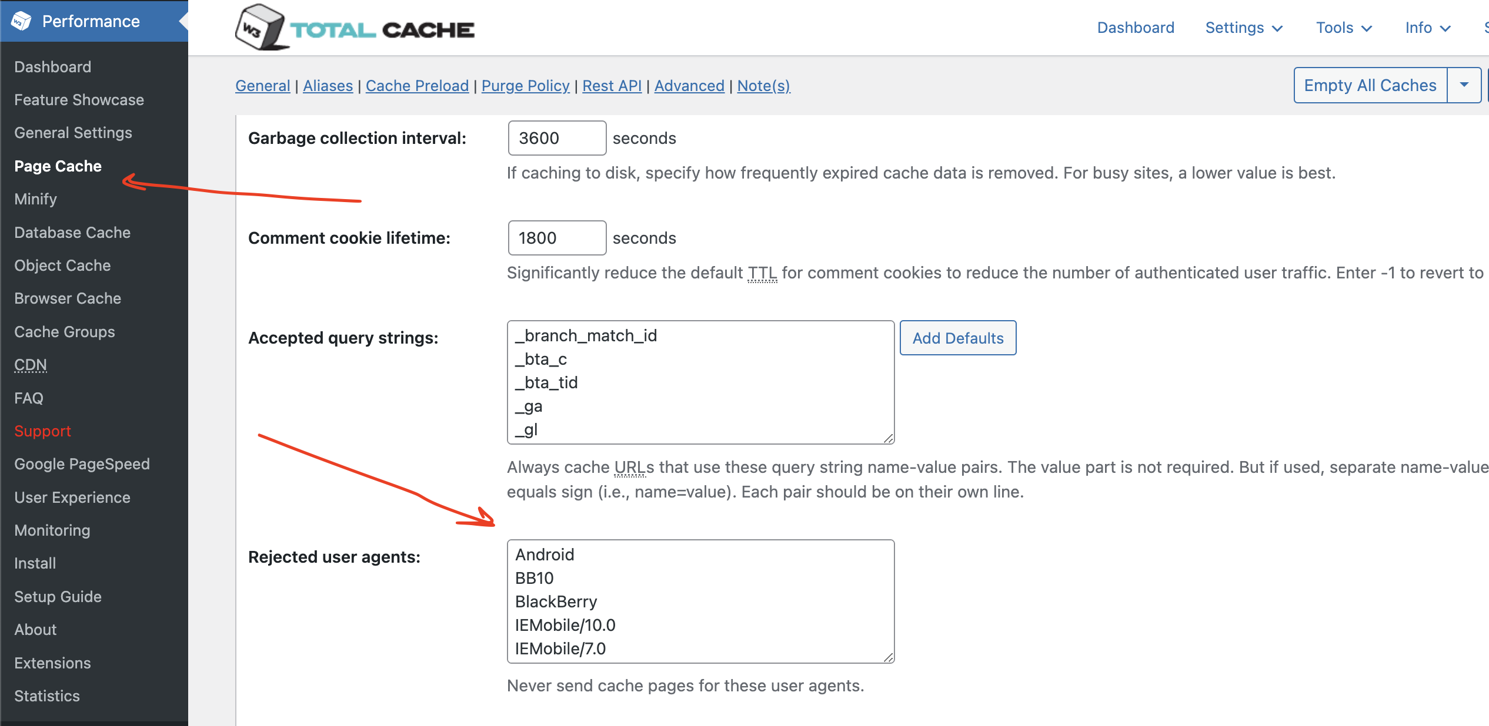1489x726 pixels.
Task: Open Google PageSpeed in the sidebar
Action: pyautogui.click(x=82, y=464)
